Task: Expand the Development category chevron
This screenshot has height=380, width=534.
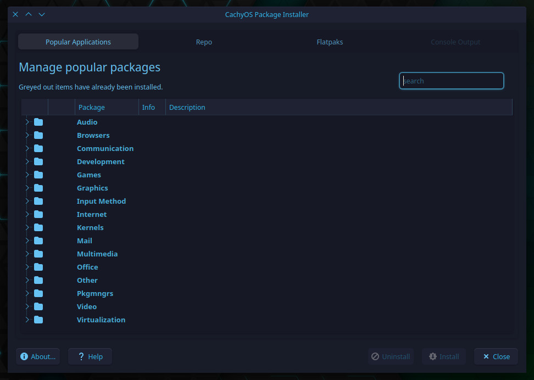Action: [x=27, y=161]
